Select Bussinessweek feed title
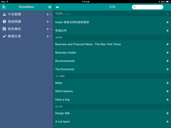This screenshot has width=171, height=128. 65,61
